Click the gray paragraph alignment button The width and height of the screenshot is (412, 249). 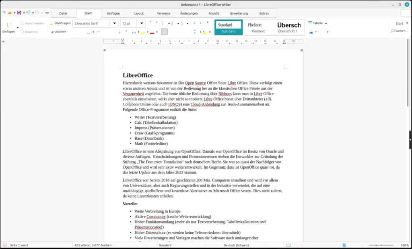coord(165,32)
